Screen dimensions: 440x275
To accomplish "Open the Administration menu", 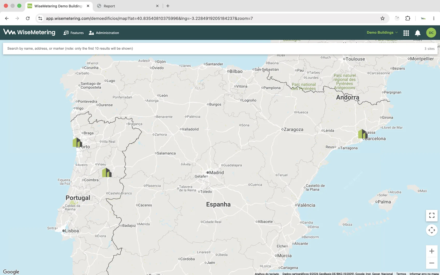I will (104, 33).
